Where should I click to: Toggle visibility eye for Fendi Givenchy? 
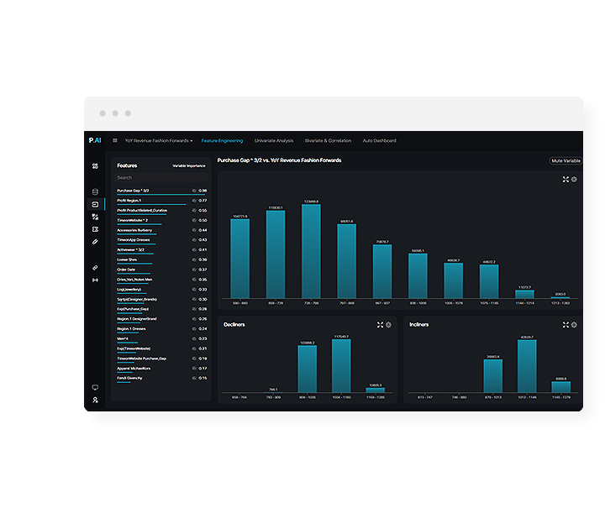[194, 378]
